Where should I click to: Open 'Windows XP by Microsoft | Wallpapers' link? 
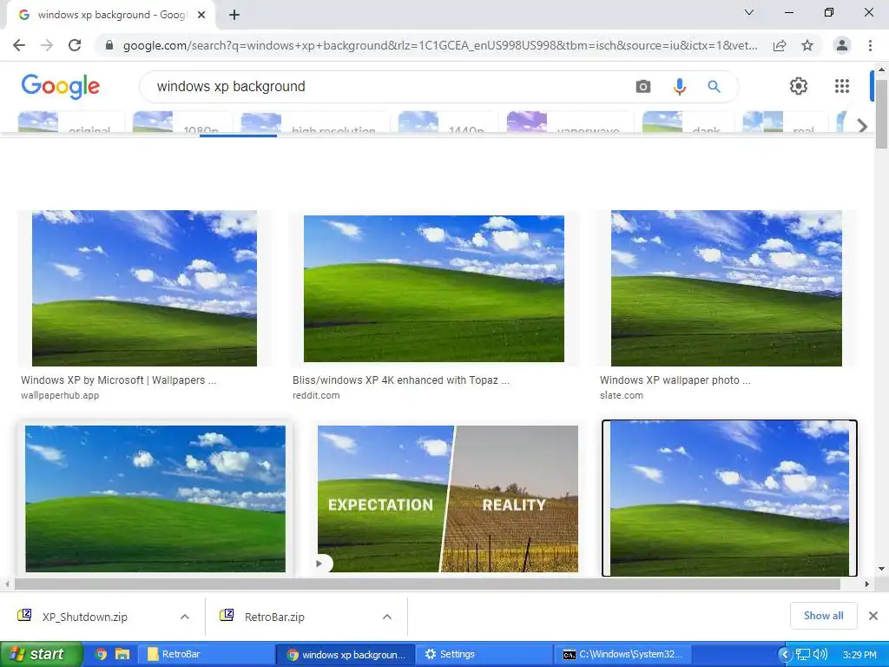tap(118, 380)
